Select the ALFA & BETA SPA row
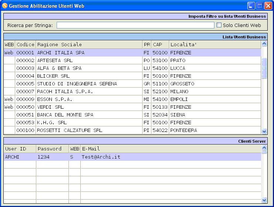Viewport: 274px width, 207px height. [x=132, y=68]
